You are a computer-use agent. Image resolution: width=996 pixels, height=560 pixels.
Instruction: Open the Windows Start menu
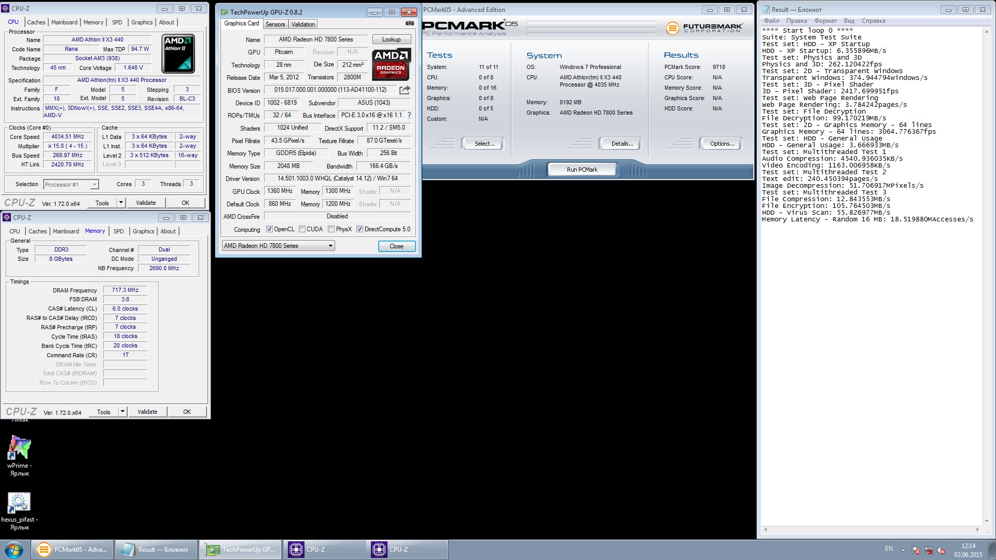click(13, 550)
